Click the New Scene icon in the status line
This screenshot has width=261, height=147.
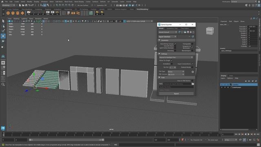point(20,5)
